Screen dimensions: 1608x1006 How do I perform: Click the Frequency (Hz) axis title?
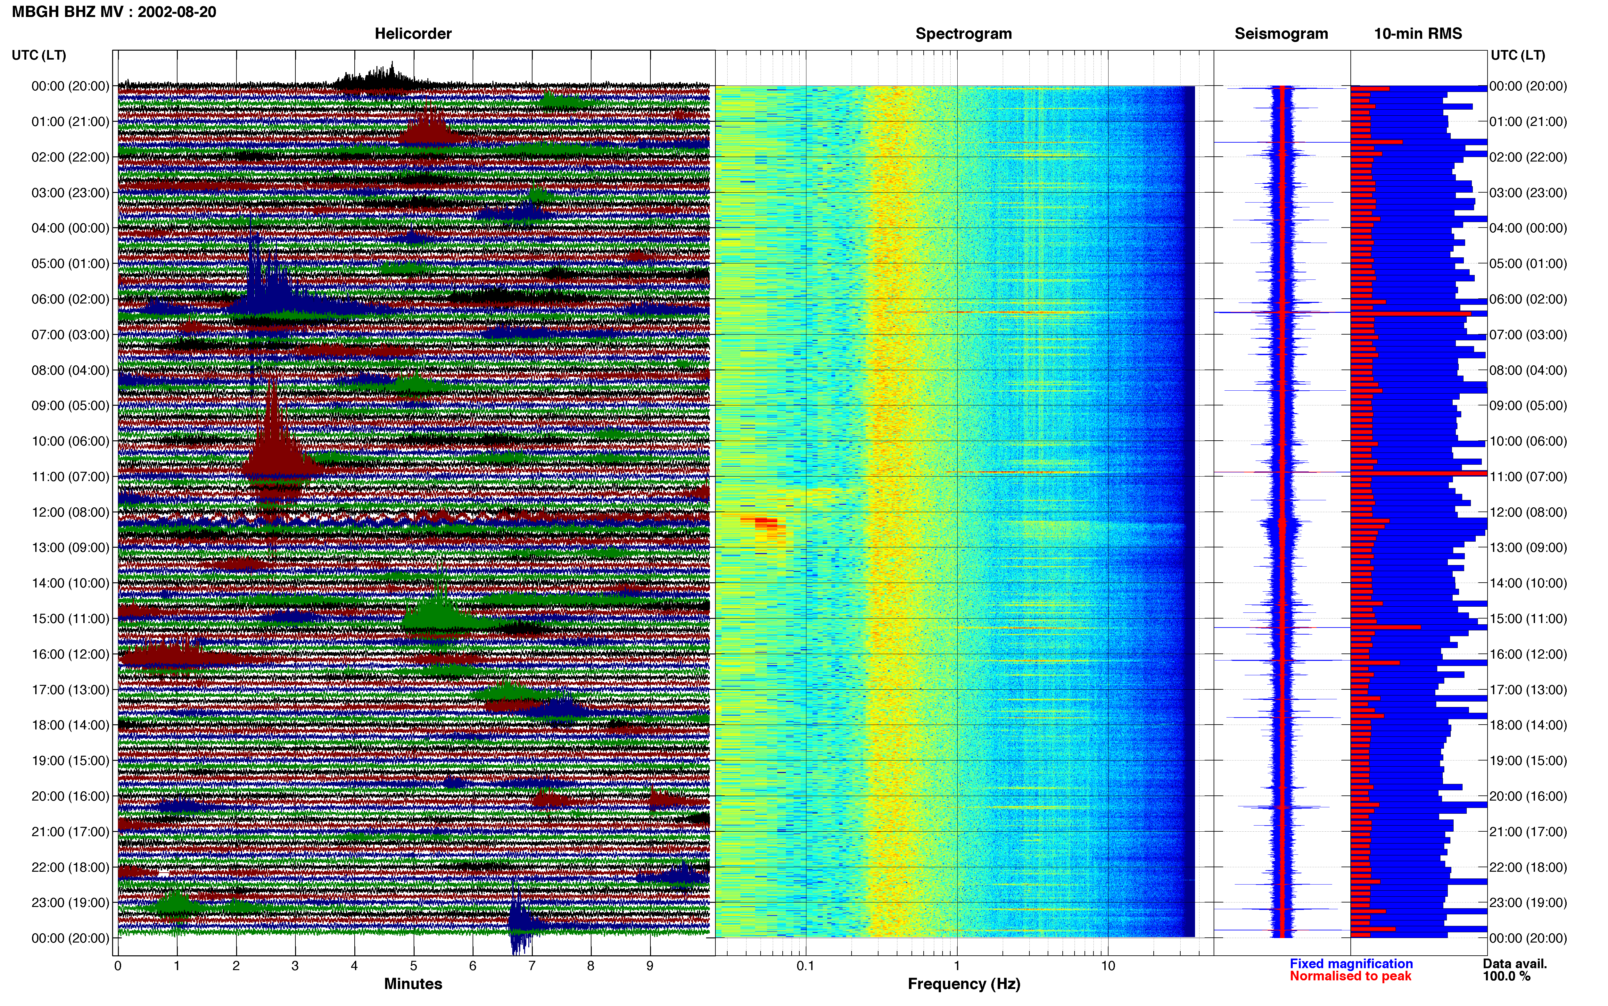coord(964,984)
